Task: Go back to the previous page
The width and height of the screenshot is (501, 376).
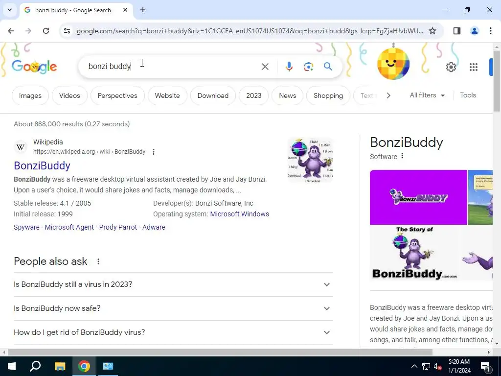Action: (x=11, y=31)
